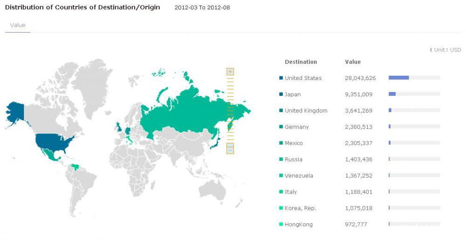Click the continental United States on map

(x=54, y=142)
